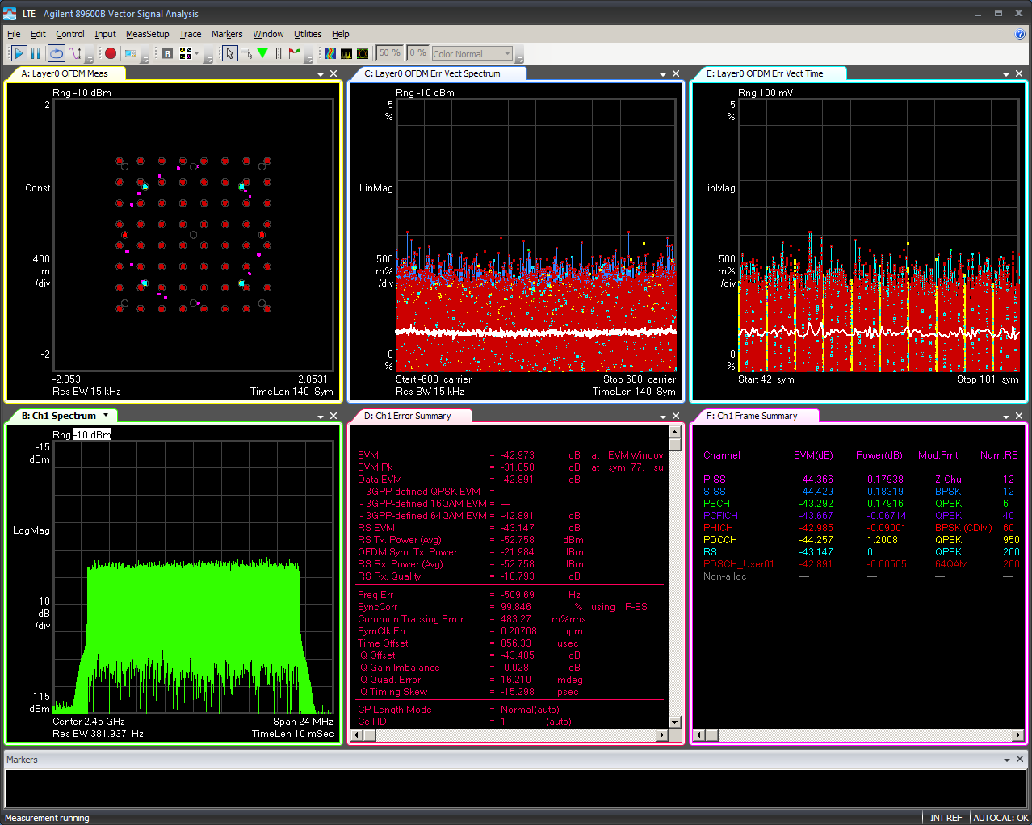Screen dimensions: 1032x825
Task: Click the PDCCH row in Frame Summary
Action: click(x=861, y=540)
